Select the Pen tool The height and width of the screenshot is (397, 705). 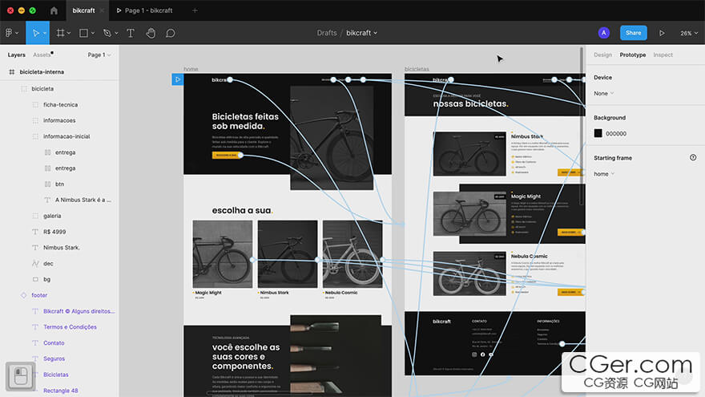click(x=107, y=33)
